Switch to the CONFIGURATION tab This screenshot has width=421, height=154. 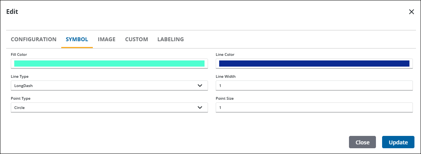pyautogui.click(x=34, y=39)
